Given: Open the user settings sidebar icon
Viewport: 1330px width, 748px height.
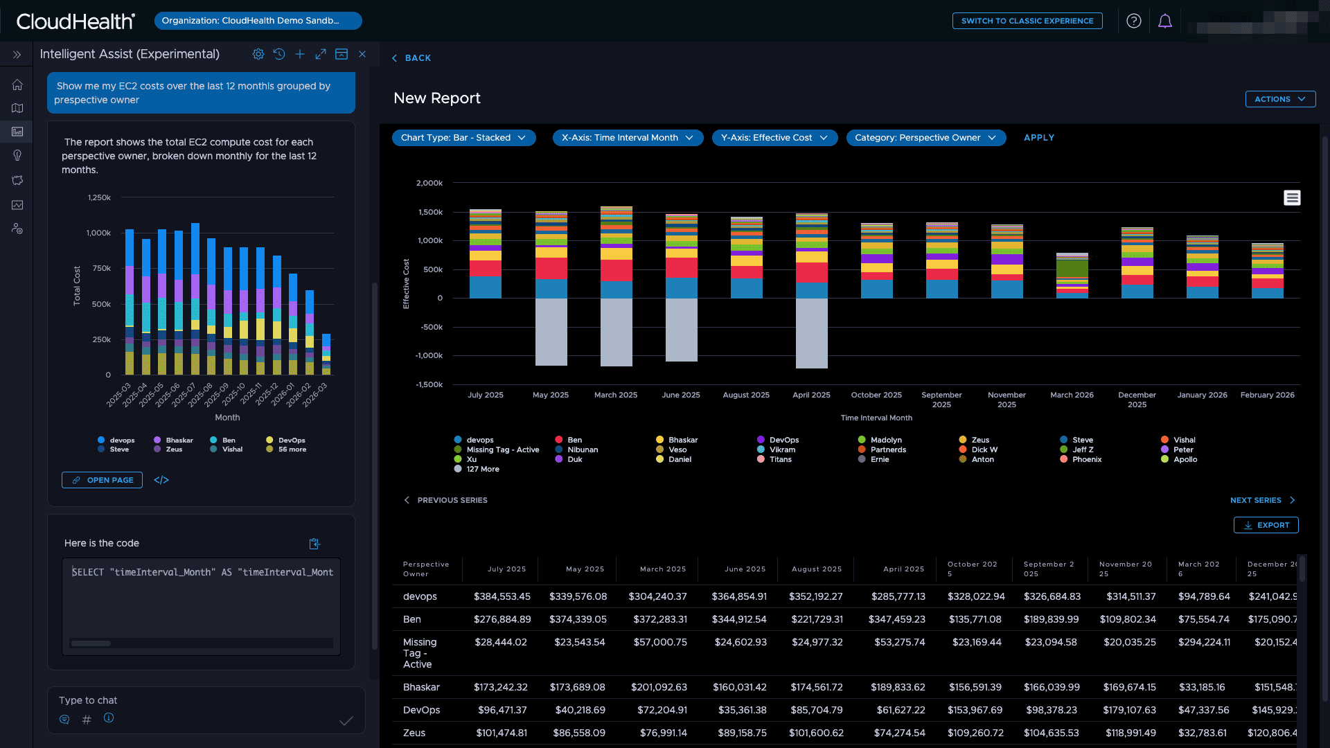Looking at the screenshot, I should (x=17, y=229).
